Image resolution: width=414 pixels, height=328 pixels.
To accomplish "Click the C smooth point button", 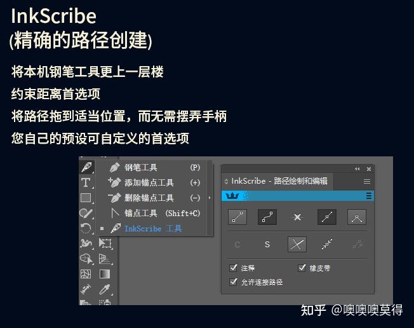I will point(237,245).
